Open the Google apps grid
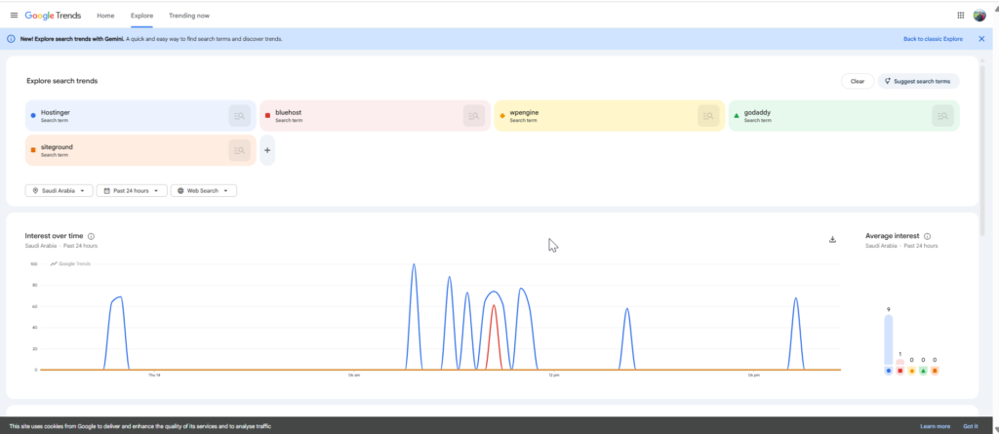Image resolution: width=999 pixels, height=434 pixels. [961, 16]
